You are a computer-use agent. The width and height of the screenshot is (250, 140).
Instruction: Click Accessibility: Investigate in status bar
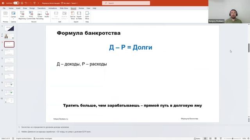[x=43, y=138]
